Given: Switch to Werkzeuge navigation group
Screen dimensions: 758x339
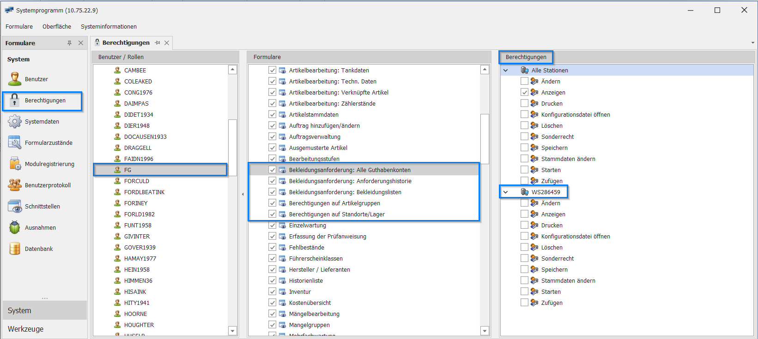Looking at the screenshot, I should tap(26, 329).
